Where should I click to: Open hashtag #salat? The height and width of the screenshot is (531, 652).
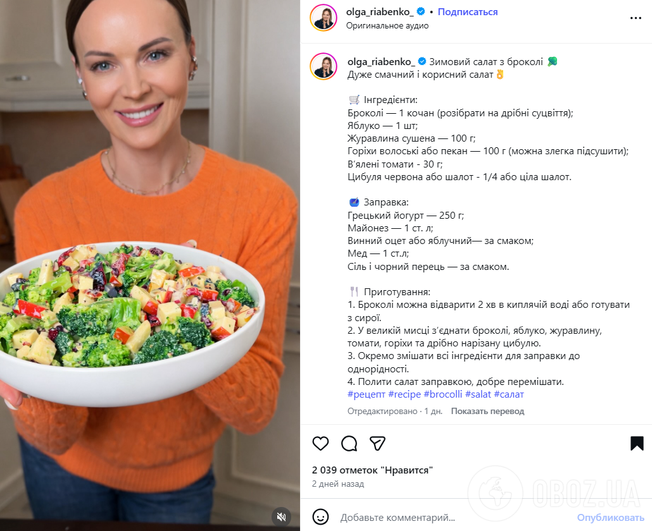pyautogui.click(x=478, y=394)
